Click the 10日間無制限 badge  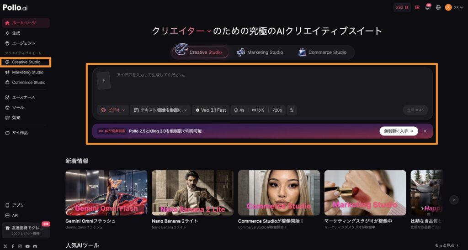(x=112, y=131)
